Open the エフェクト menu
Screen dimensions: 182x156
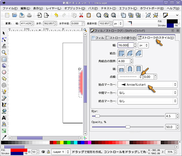pyautogui.click(x=128, y=8)
